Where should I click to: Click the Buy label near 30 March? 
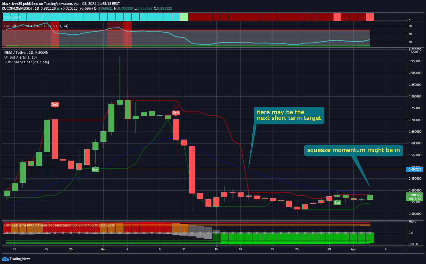337,203
